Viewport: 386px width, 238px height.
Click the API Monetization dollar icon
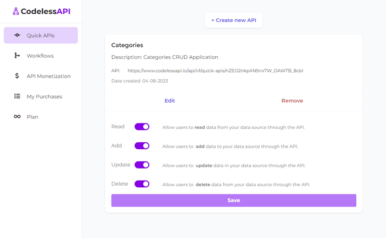pyautogui.click(x=17, y=75)
